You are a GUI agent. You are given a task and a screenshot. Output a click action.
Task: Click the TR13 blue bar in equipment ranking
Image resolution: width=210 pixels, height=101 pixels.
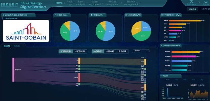point(182,61)
